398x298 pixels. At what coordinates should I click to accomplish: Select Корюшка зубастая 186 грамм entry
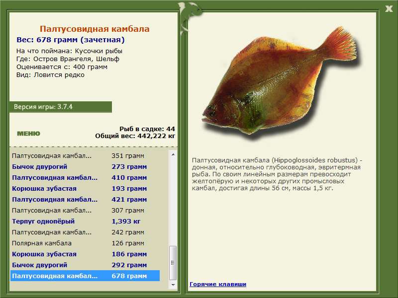click(x=80, y=254)
